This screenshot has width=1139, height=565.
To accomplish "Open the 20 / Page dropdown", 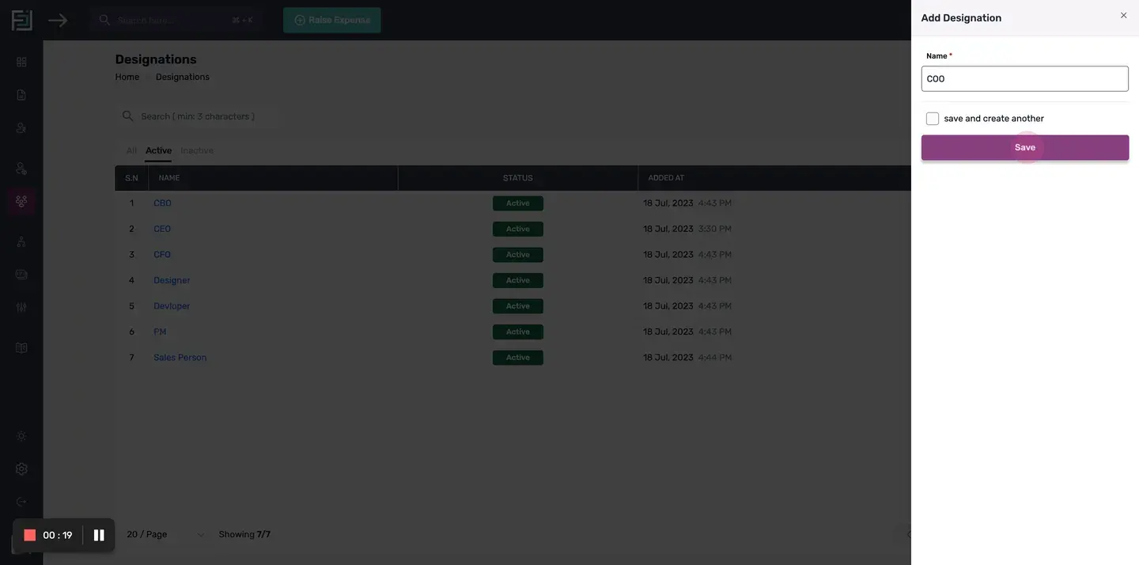I will 166,535.
